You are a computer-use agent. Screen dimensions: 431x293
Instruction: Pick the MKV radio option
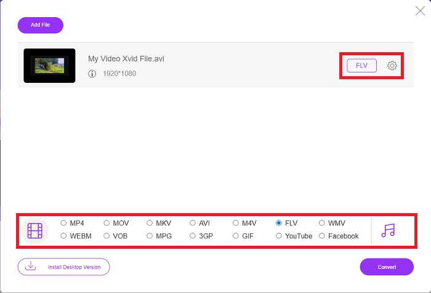coord(150,223)
